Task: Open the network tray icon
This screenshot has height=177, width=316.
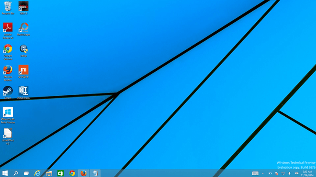Action: [283, 174]
